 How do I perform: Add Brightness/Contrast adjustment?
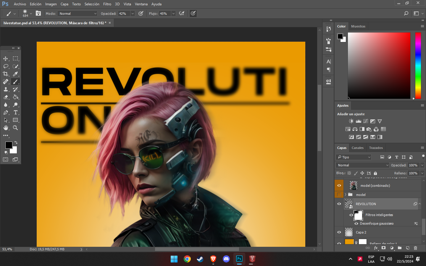tap(351, 121)
